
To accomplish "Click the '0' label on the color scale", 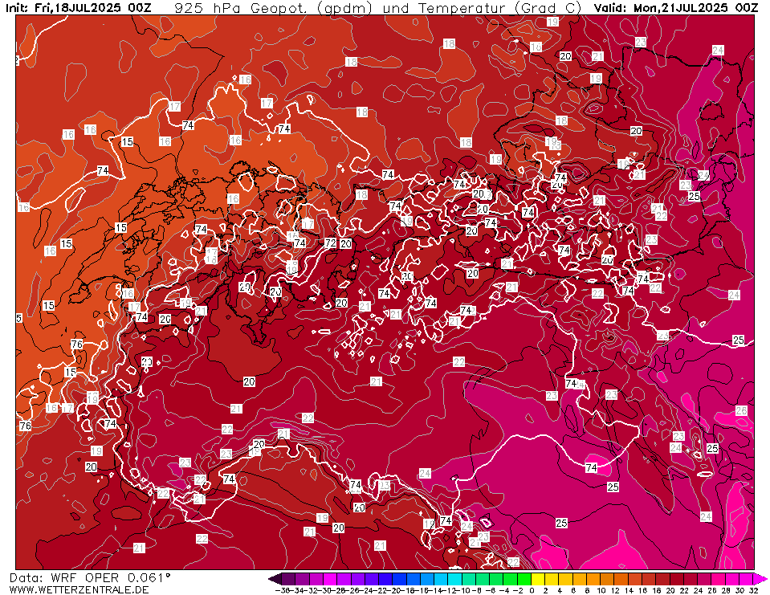I will point(532,590).
